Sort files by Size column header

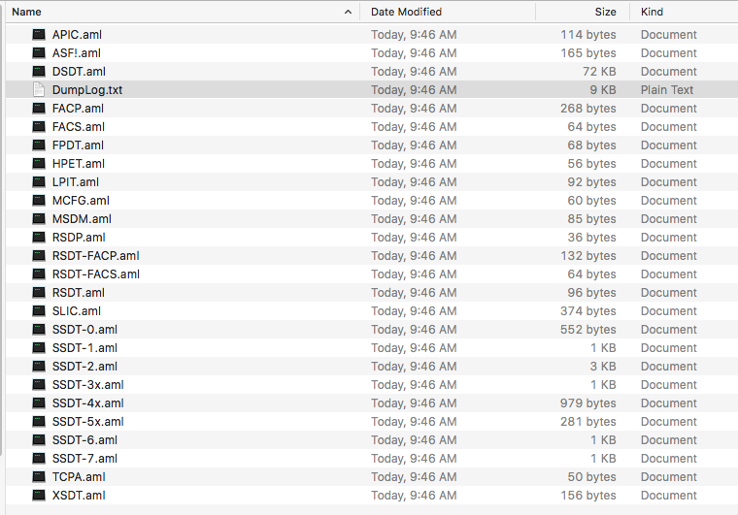pyautogui.click(x=605, y=13)
